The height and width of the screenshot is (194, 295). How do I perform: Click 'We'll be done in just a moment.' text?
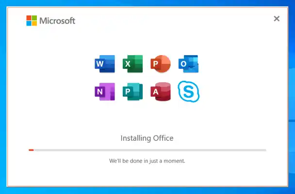click(147, 161)
